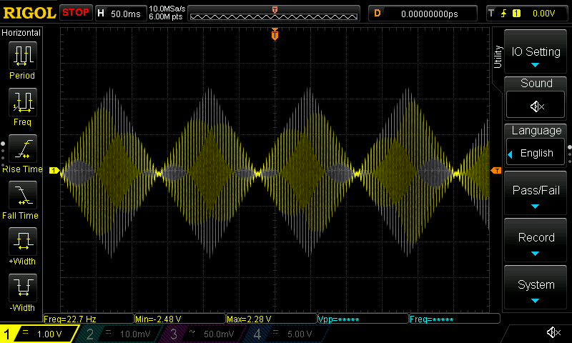Click the Horizontal measurement menu header
This screenshot has height=343, width=572.
click(x=21, y=32)
